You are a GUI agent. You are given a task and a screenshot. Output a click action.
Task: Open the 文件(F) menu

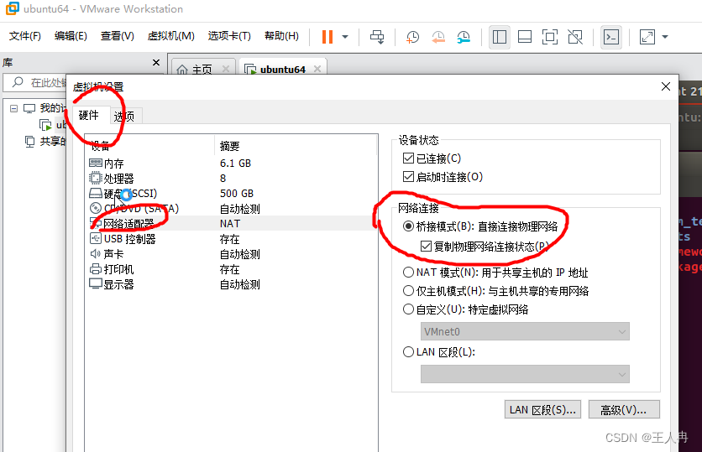(x=25, y=36)
